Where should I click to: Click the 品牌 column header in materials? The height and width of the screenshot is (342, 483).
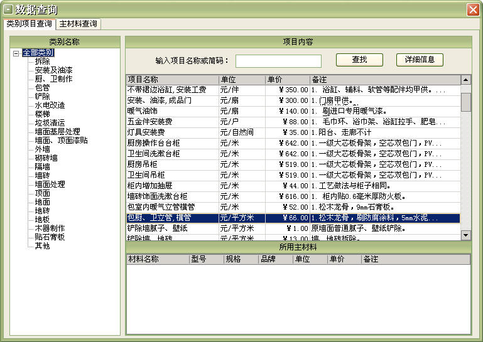276,259
